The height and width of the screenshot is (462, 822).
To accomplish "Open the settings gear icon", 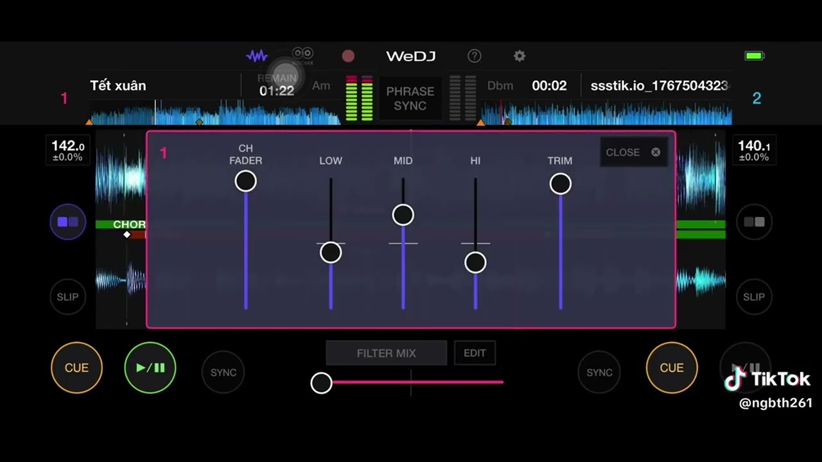I will (x=520, y=56).
